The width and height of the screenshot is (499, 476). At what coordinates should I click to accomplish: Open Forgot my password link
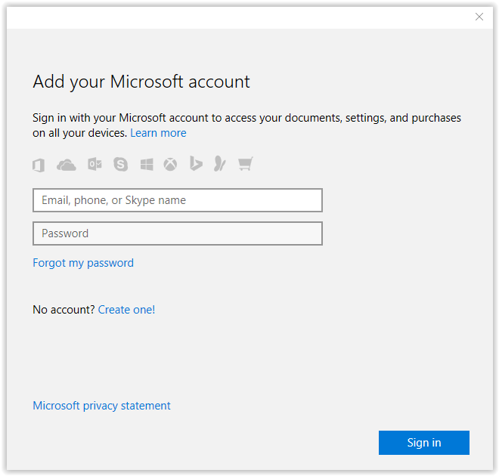point(83,263)
